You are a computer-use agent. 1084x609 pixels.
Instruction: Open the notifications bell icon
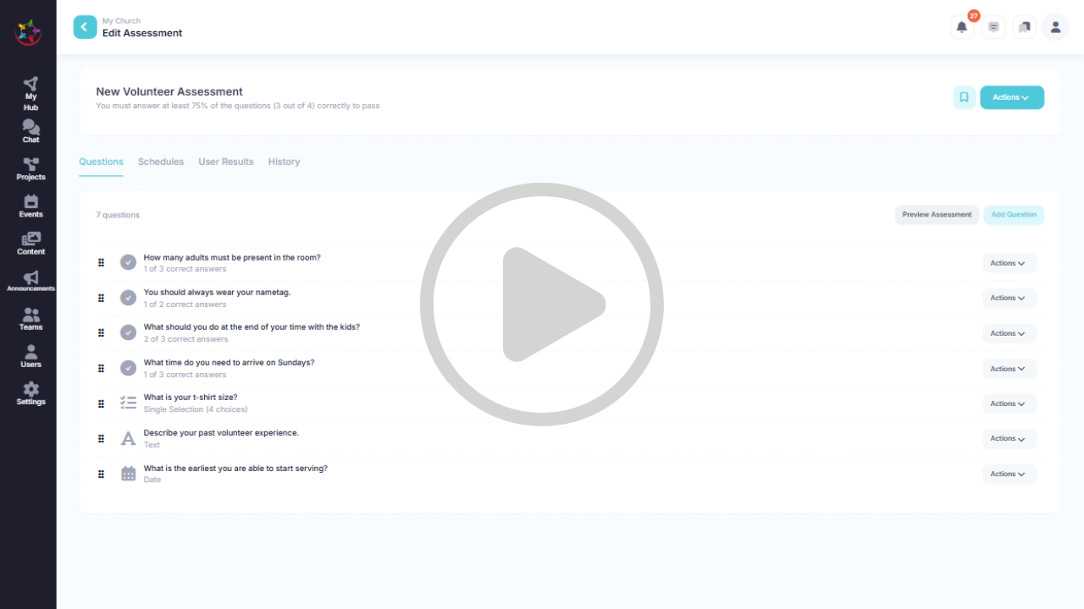pos(962,27)
